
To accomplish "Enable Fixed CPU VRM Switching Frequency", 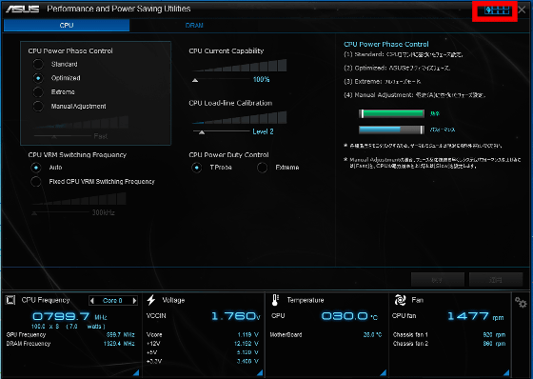I will coord(36,181).
